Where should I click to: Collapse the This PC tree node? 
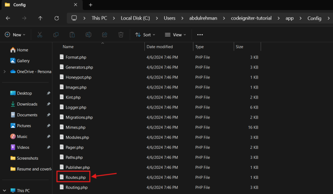[x=4, y=191]
